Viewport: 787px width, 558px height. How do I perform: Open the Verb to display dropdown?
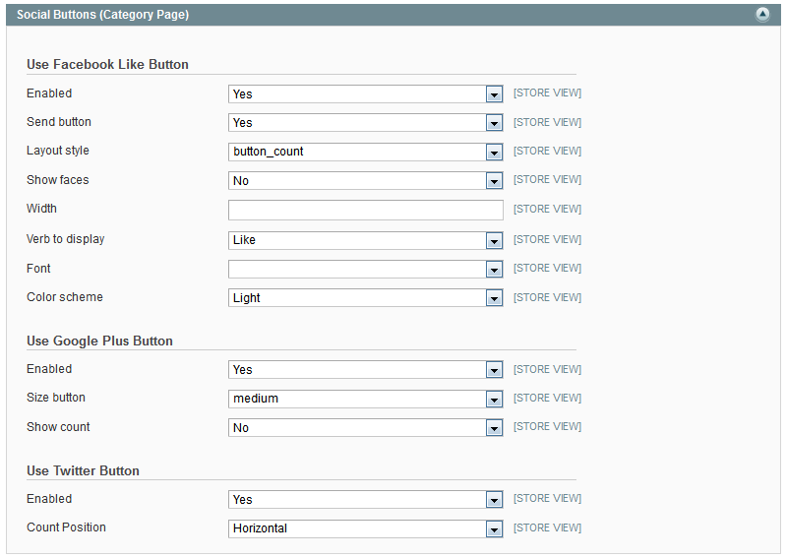tap(365, 240)
